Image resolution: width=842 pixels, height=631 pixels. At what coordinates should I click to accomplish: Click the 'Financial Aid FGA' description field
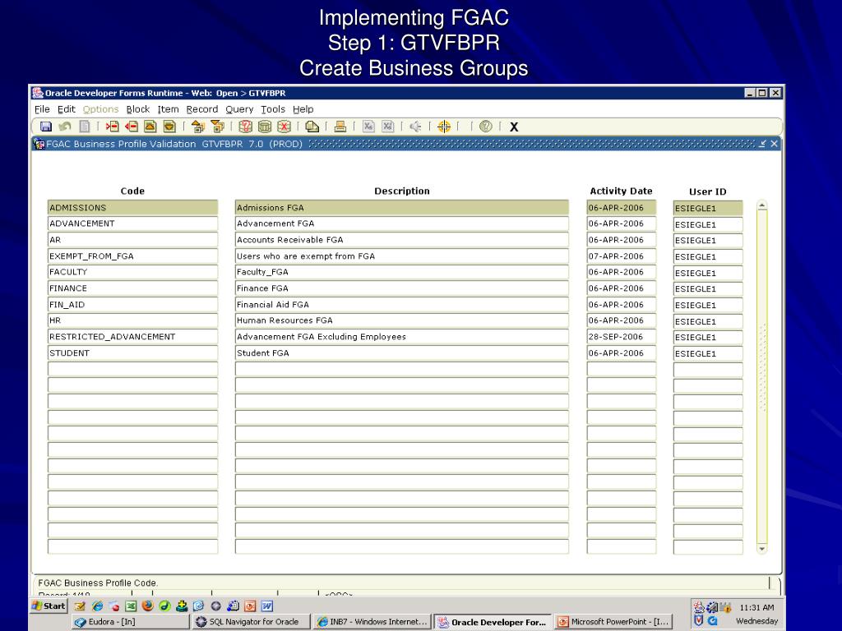point(401,304)
